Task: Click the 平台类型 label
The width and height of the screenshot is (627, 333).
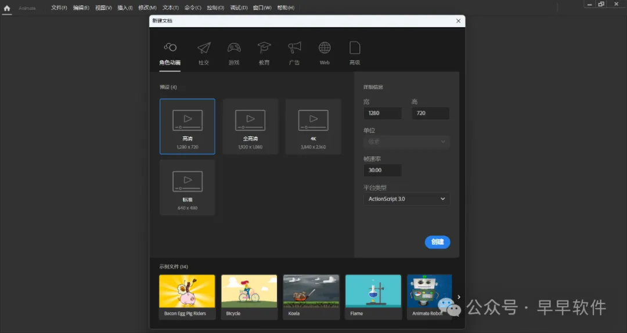Action: coord(374,187)
